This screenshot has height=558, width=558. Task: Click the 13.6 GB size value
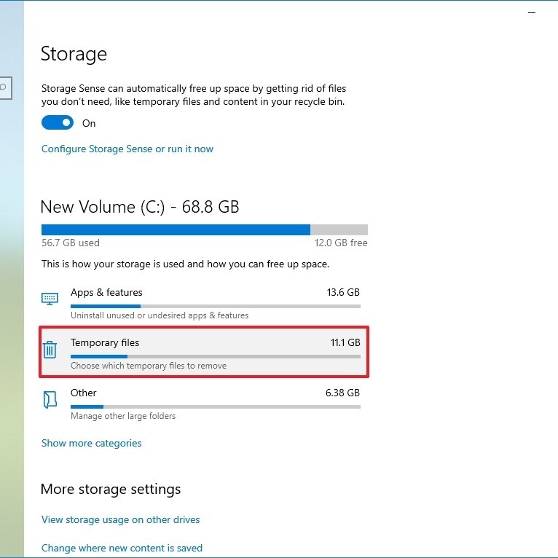pyautogui.click(x=343, y=292)
